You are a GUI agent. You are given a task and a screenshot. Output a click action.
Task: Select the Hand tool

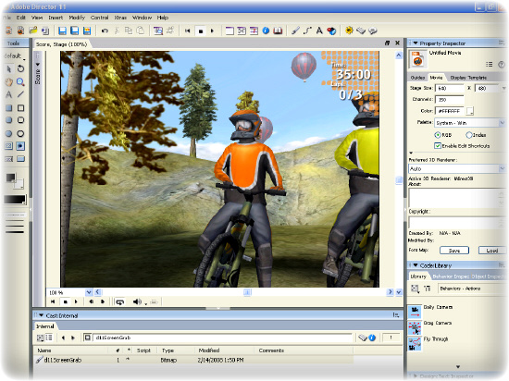[8, 82]
